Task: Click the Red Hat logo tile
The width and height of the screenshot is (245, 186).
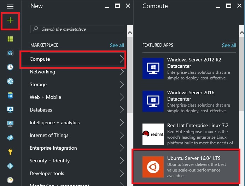Action: click(x=153, y=134)
